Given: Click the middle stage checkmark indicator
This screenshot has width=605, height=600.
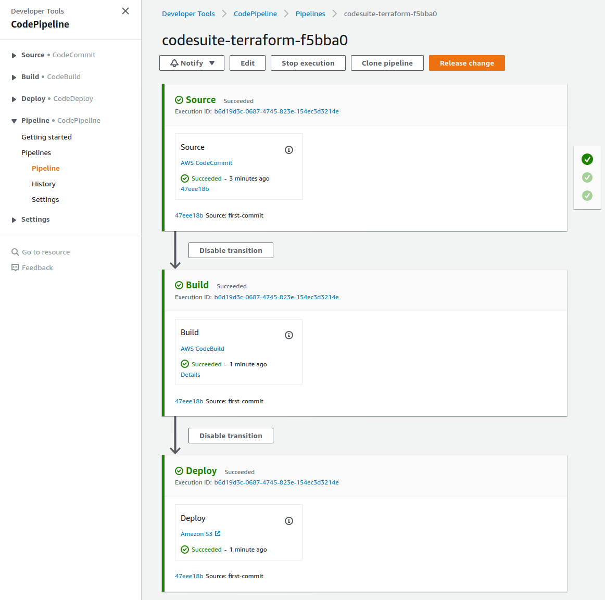Looking at the screenshot, I should 587,177.
